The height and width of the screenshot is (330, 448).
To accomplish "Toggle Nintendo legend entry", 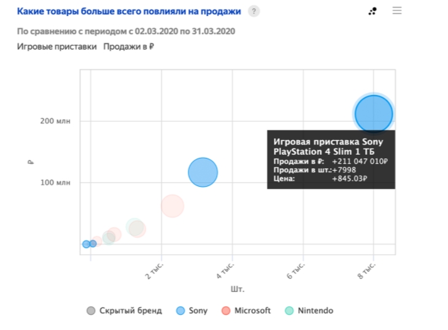I will 309,310.
